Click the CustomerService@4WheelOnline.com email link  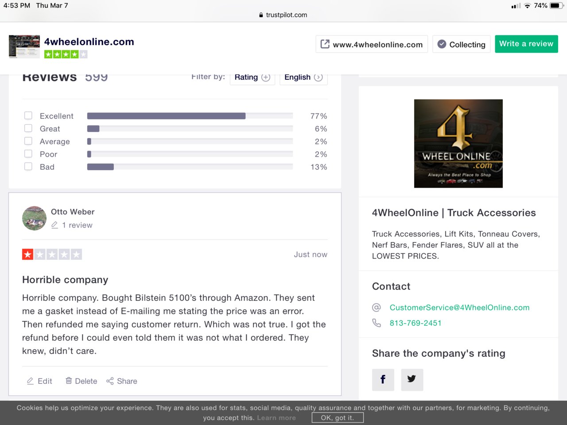[459, 307]
